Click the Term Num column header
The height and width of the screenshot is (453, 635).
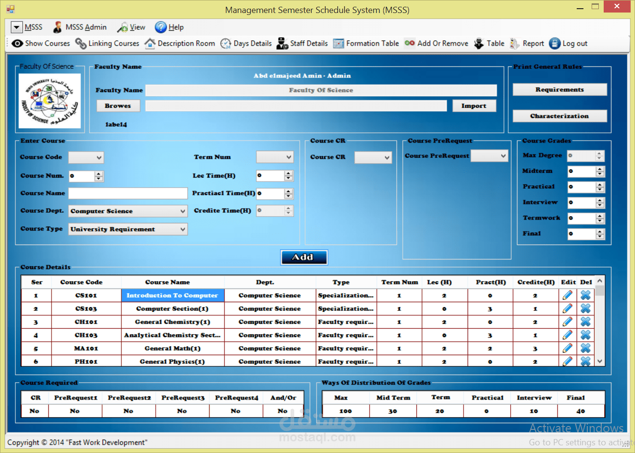point(399,282)
